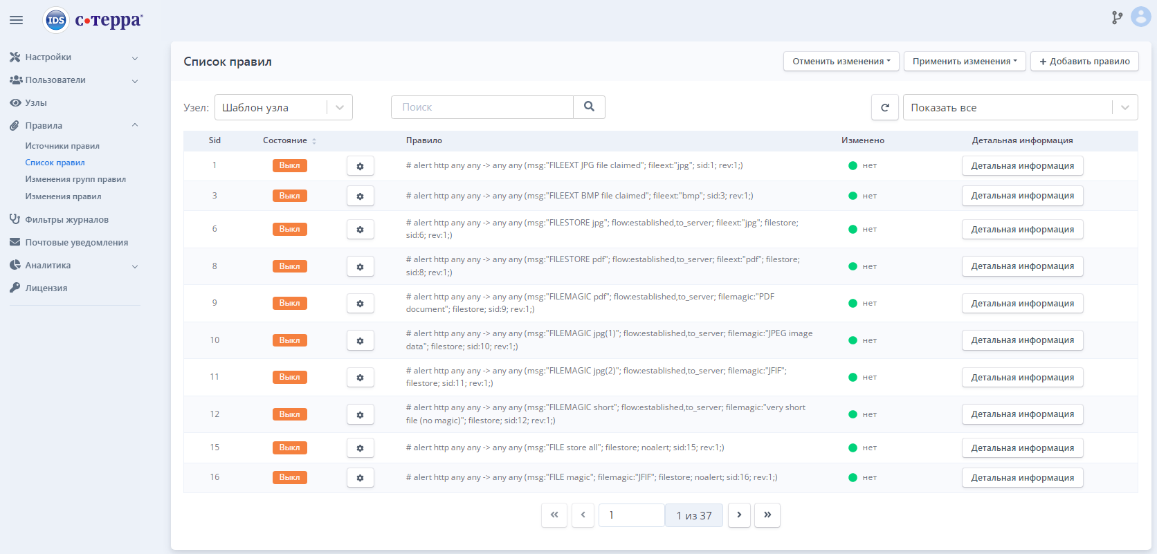Click the Поиск search input field

(482, 107)
